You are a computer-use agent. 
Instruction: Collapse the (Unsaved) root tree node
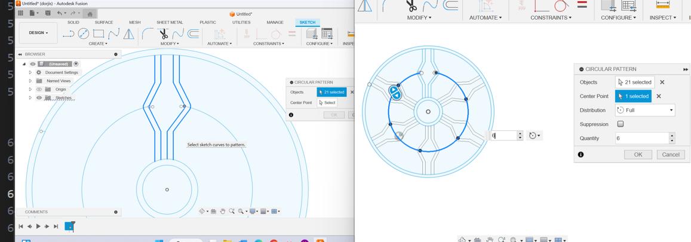pos(24,64)
